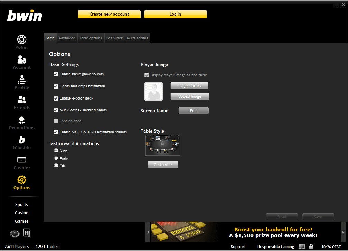This screenshot has width=348, height=251.
Task: Close the bwin window
Action: [x=344, y=5]
